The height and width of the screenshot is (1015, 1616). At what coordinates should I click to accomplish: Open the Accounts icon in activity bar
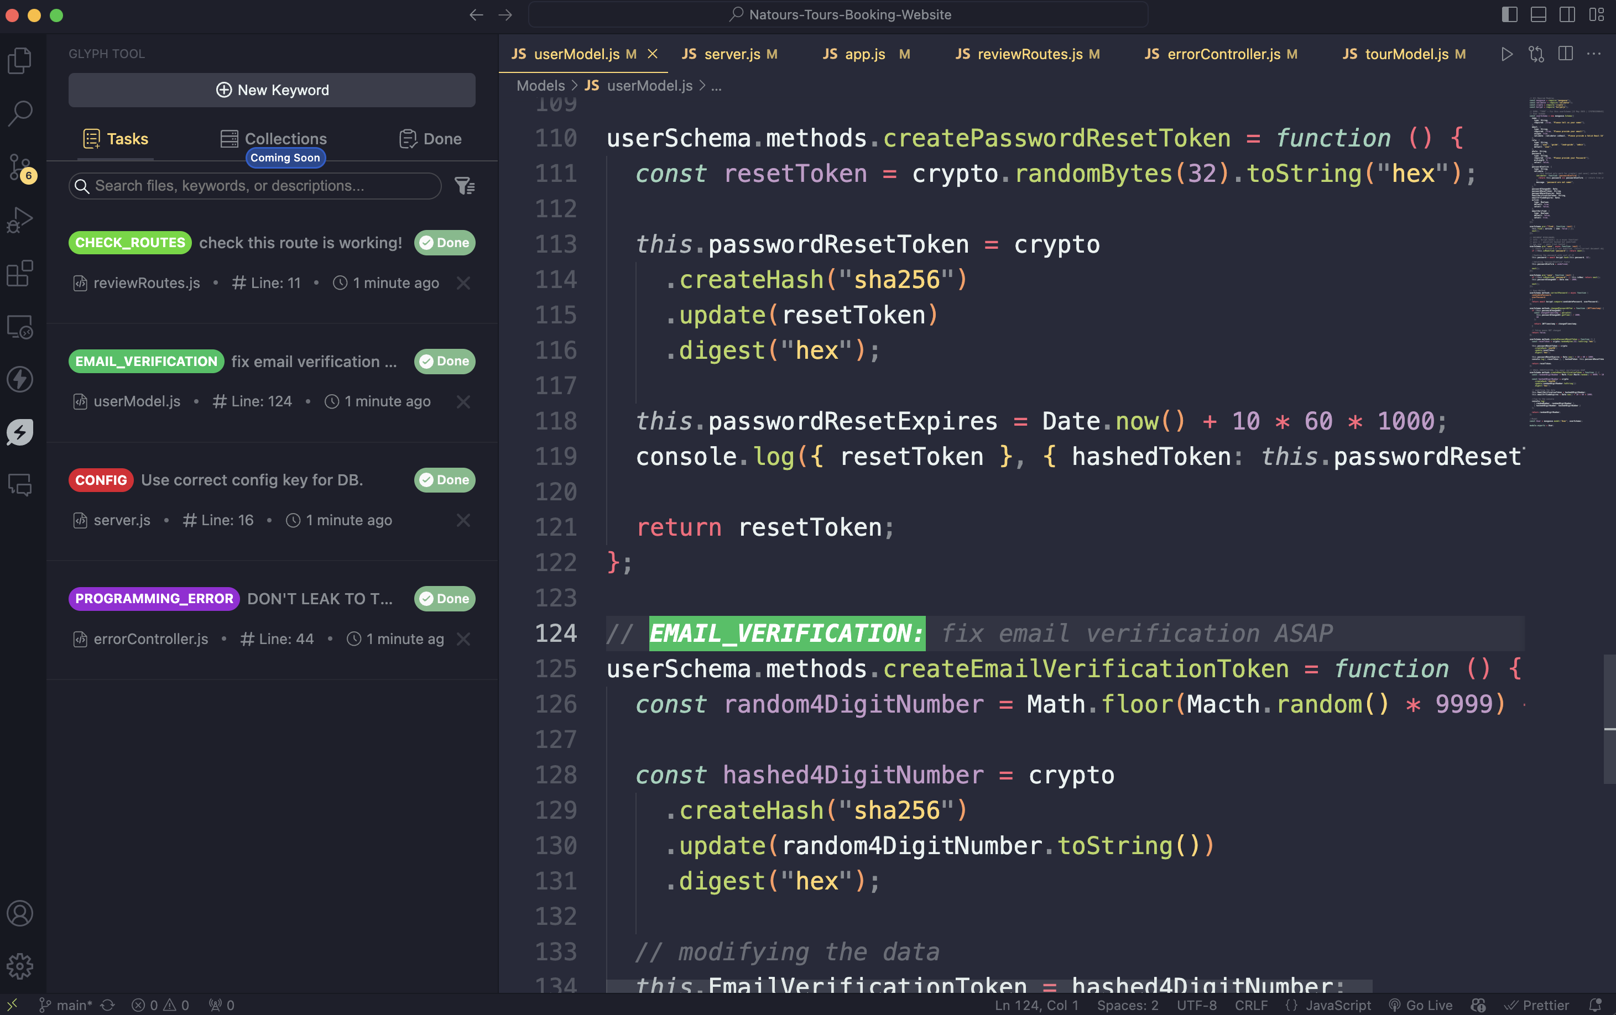coord(20,913)
